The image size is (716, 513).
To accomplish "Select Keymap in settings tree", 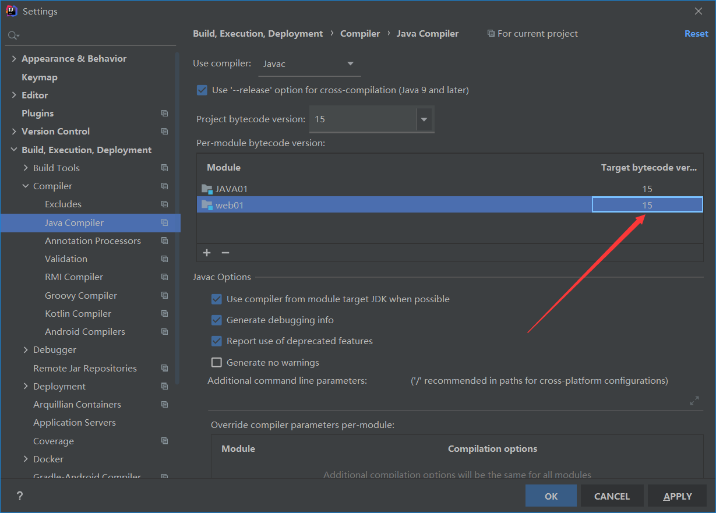I will [40, 77].
